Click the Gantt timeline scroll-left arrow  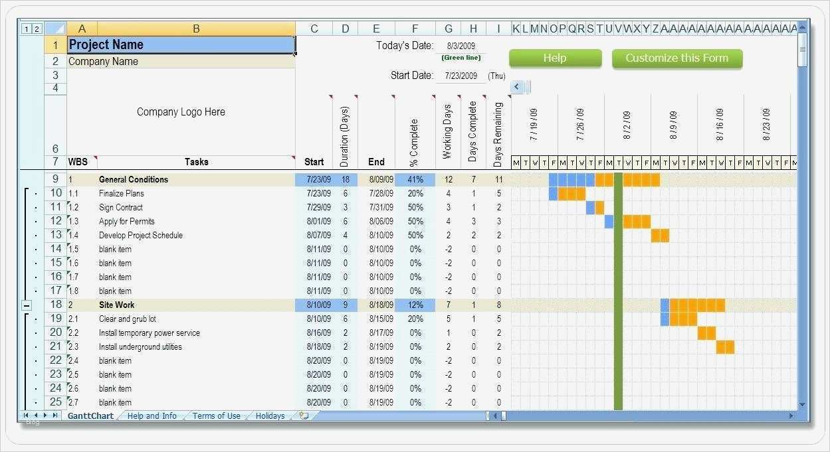pyautogui.click(x=518, y=87)
